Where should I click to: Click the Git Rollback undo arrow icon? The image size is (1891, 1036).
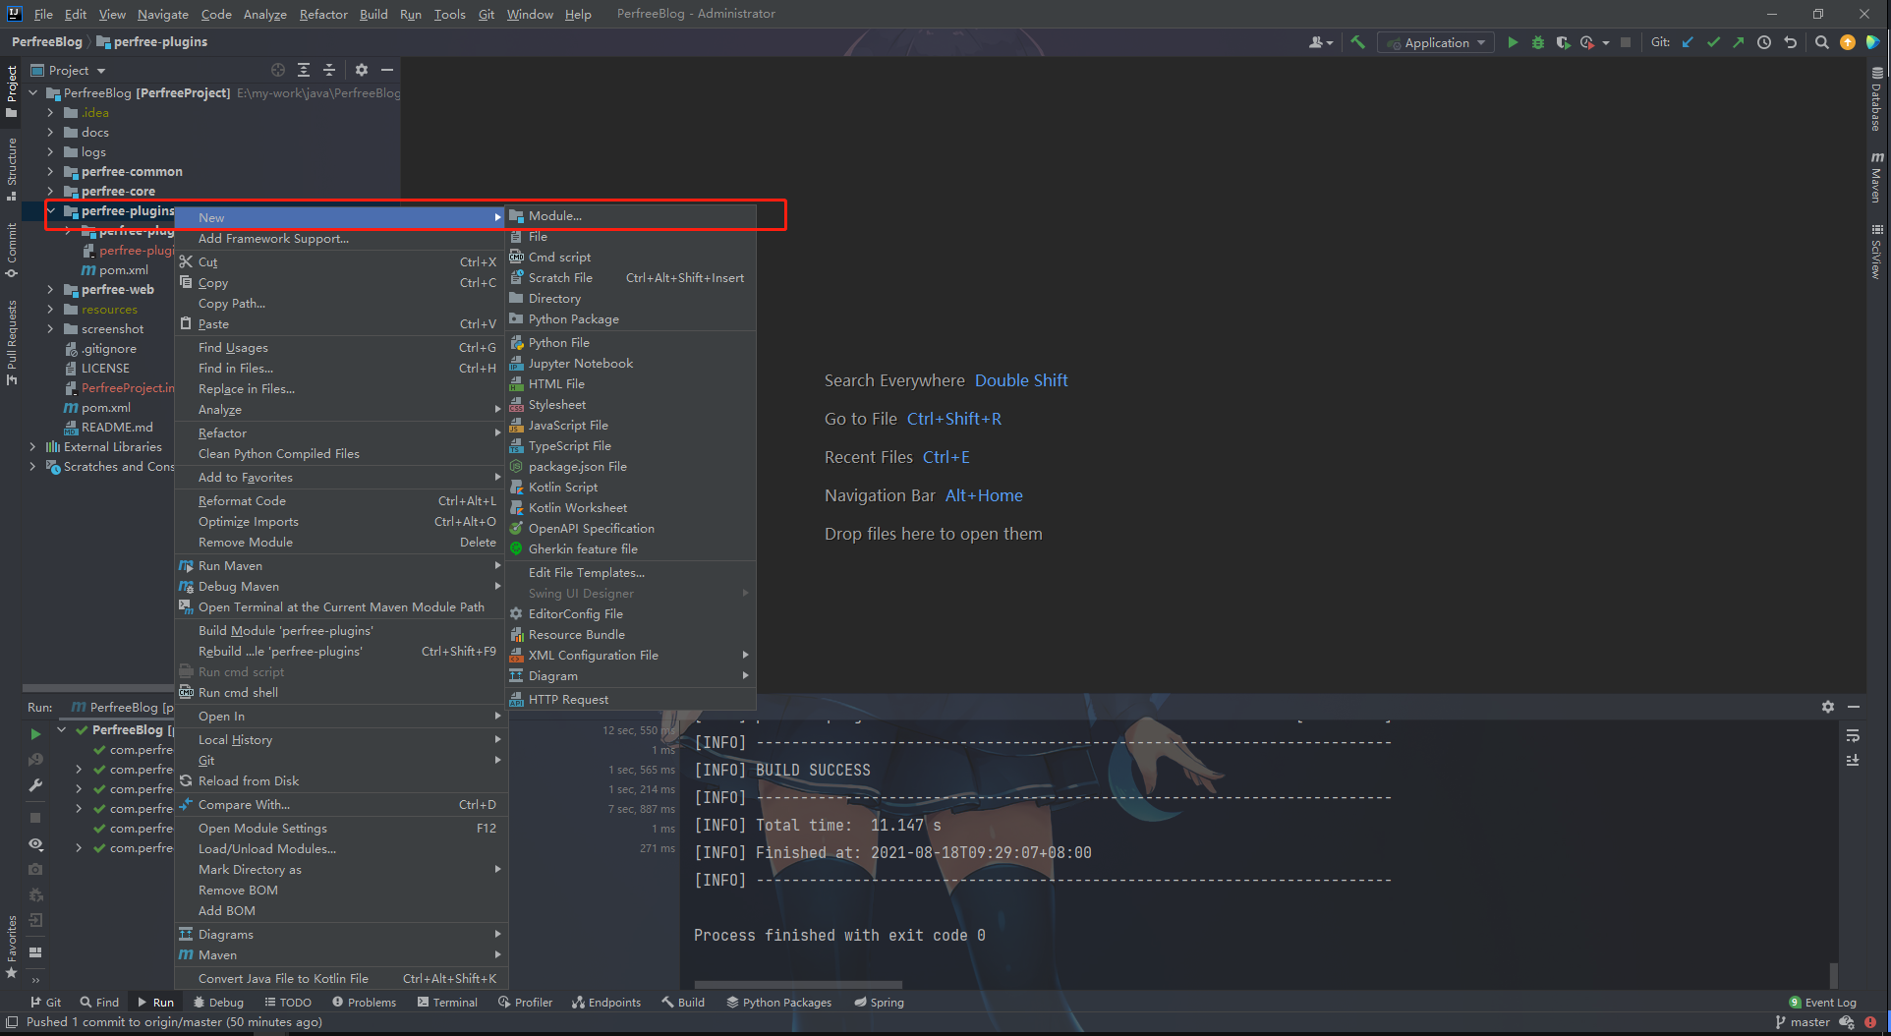coord(1790,42)
